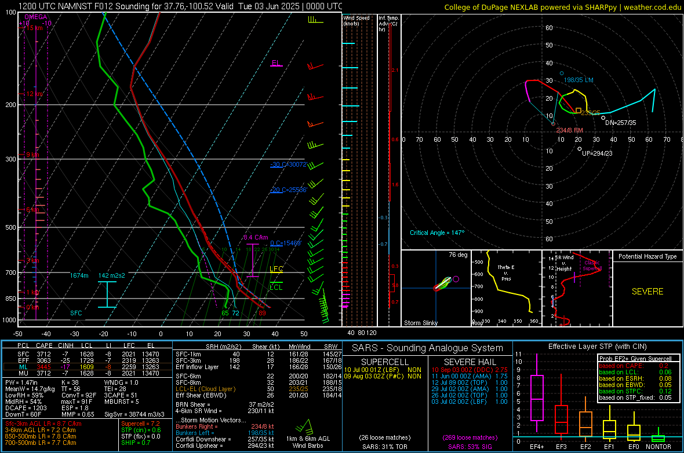Click the yellow 'SEVERE' hazard text

point(647,292)
